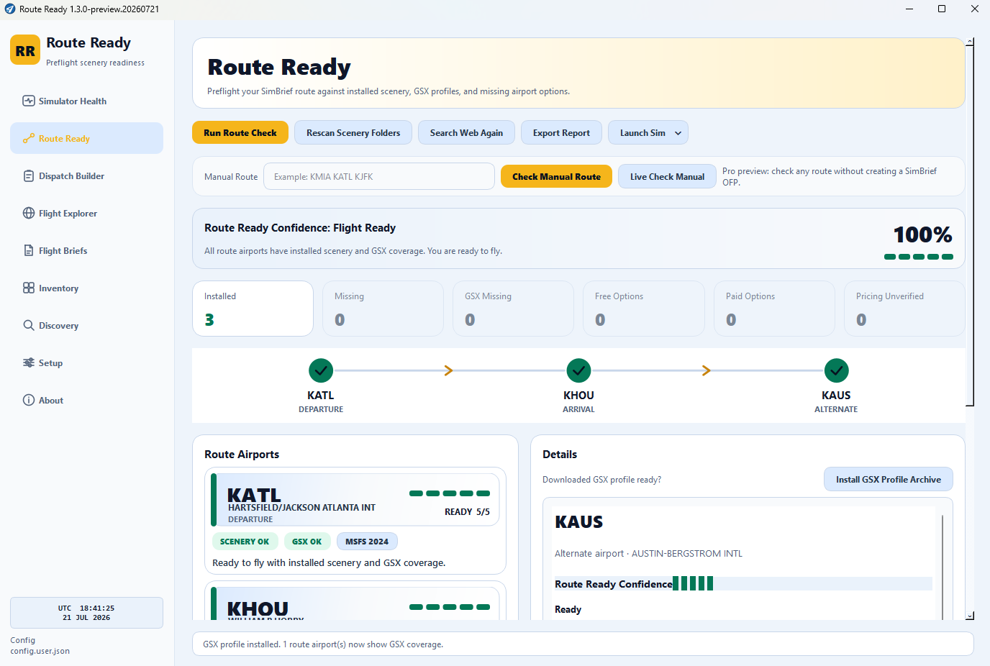
Task: Click the config.user.json label
Action: tap(40, 651)
